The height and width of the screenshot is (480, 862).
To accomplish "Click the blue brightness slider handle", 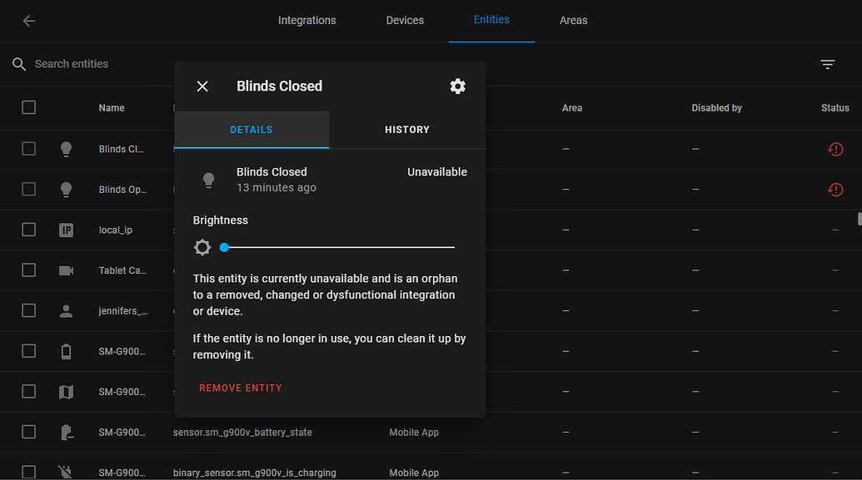I will pos(224,247).
